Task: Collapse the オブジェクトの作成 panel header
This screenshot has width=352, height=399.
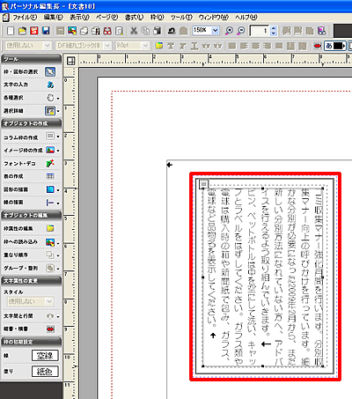Action: pyautogui.click(x=31, y=123)
